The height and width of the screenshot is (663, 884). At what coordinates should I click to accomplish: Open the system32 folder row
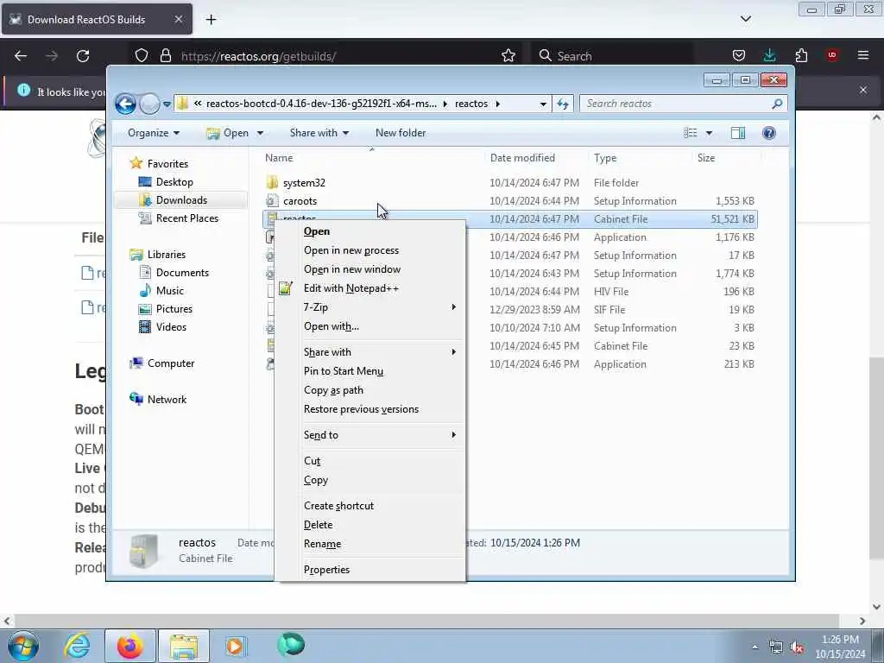509,183
